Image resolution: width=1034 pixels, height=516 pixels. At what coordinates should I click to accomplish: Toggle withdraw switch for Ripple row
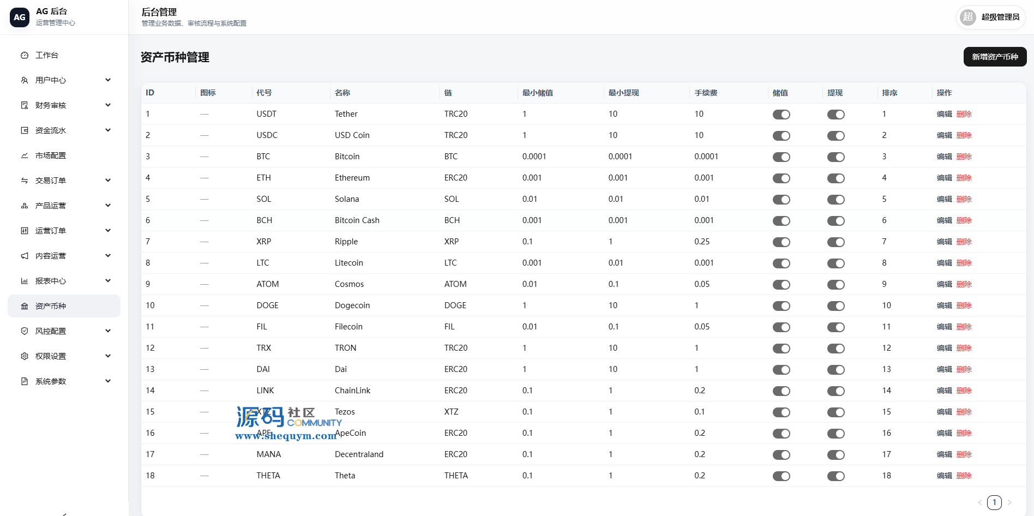point(836,242)
